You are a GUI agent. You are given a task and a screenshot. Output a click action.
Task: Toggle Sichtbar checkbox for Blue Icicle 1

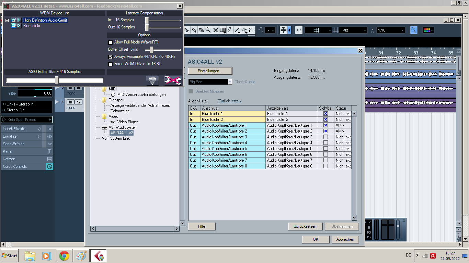pos(325,114)
